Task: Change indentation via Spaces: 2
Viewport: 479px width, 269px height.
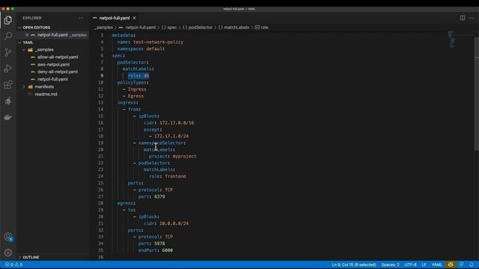Action: tap(390, 265)
